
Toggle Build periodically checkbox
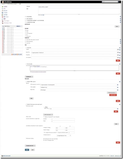click(26, 41)
